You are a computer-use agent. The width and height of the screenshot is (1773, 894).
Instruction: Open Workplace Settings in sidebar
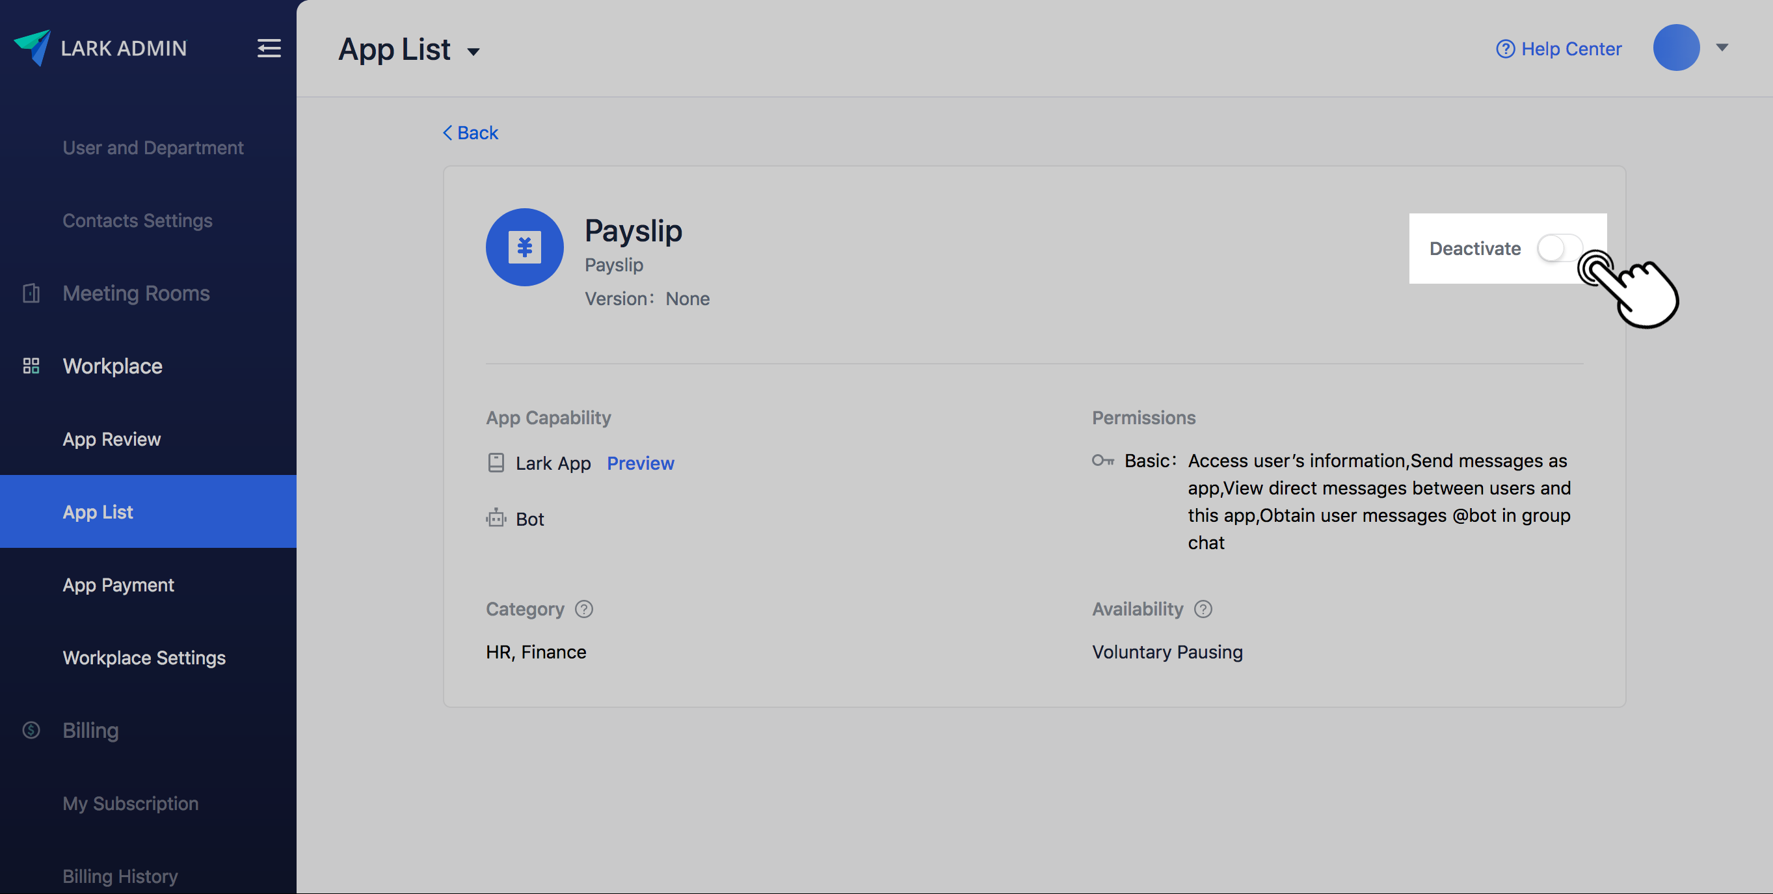coord(144,658)
